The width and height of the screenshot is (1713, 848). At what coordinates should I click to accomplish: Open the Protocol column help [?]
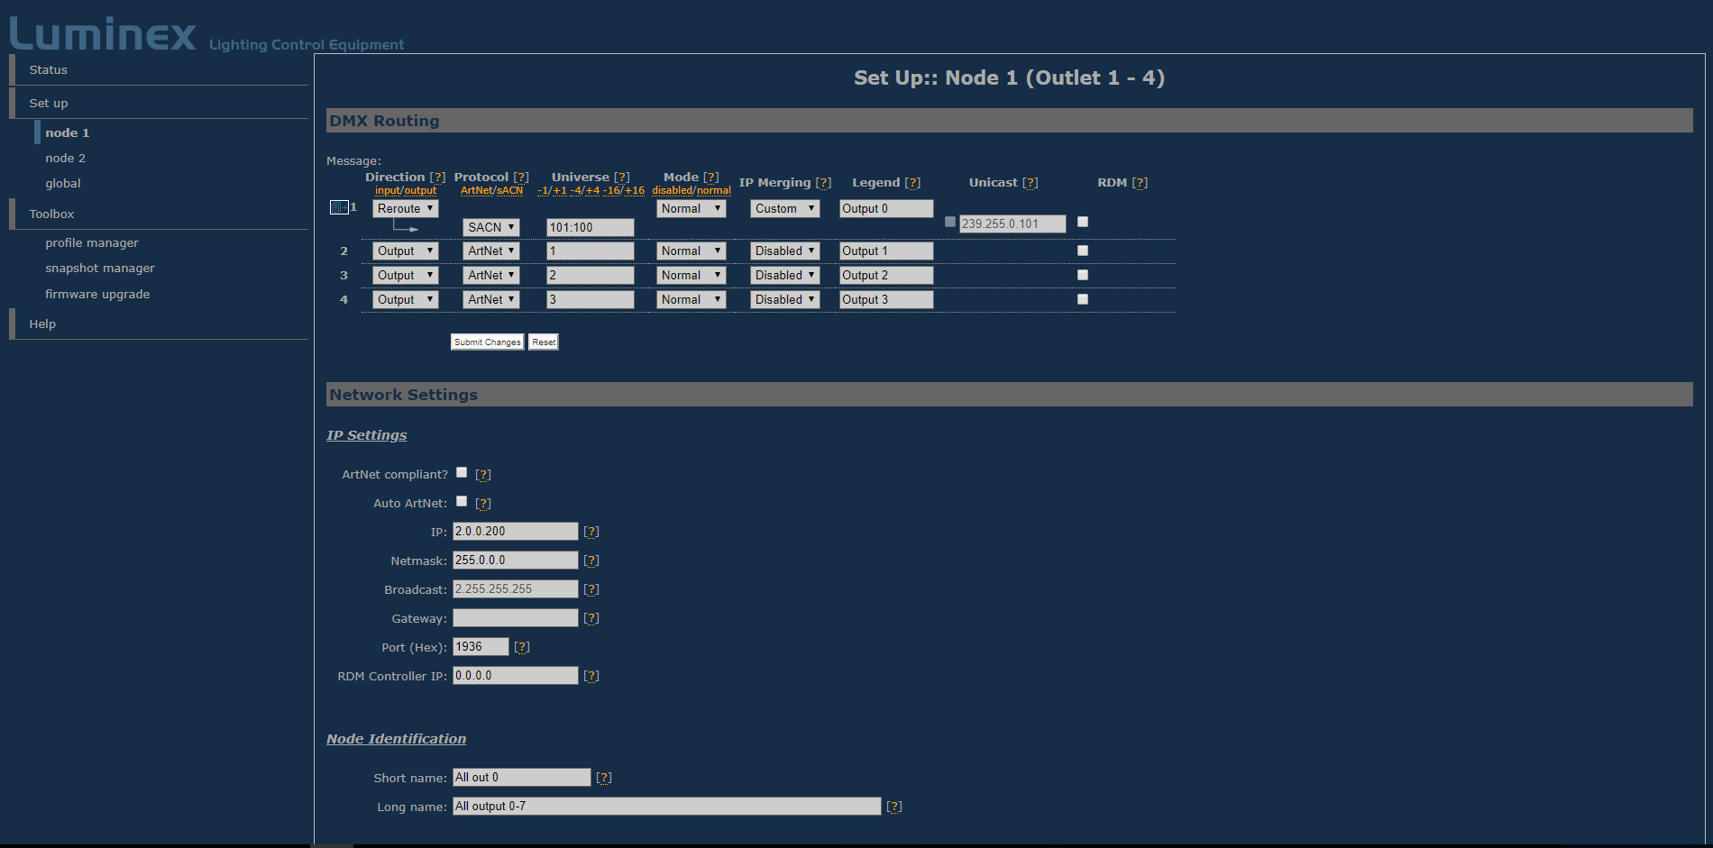point(521,178)
